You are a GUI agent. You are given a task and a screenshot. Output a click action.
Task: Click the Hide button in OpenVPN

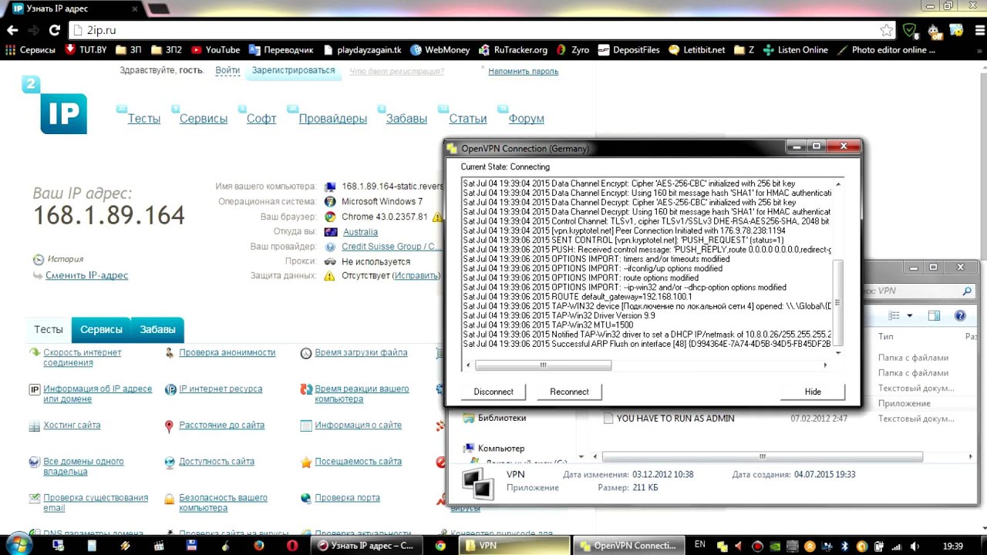point(813,392)
